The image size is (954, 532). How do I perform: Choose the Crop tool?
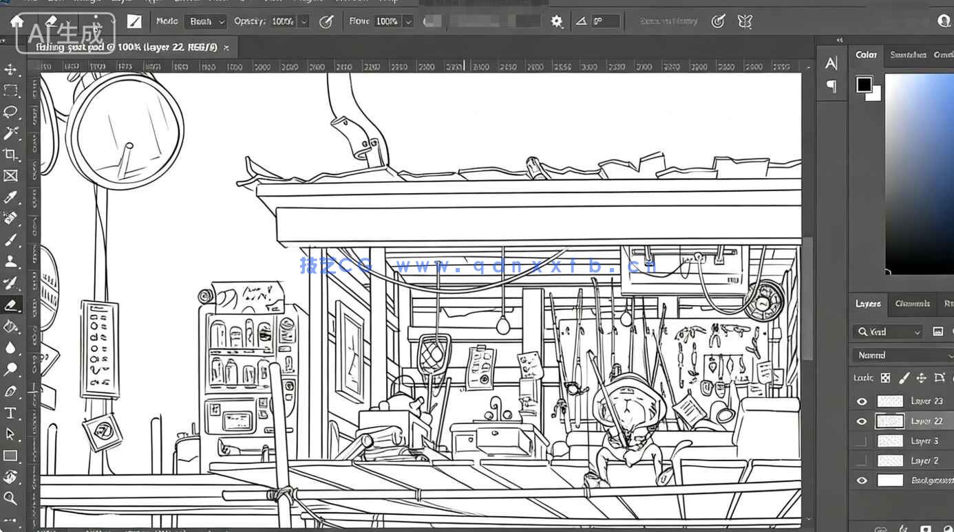10,154
